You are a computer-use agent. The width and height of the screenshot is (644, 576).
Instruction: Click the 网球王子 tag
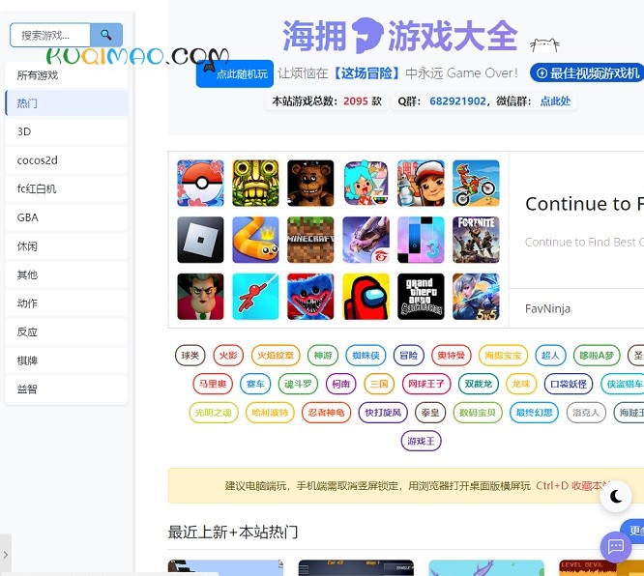click(x=426, y=384)
